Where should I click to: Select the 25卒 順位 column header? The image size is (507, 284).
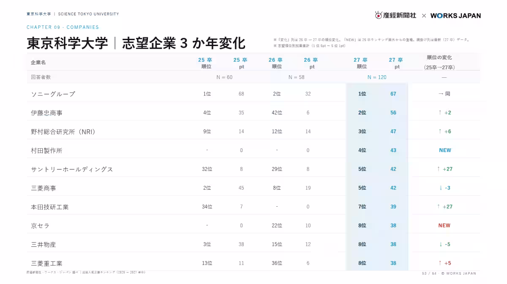tap(205, 63)
